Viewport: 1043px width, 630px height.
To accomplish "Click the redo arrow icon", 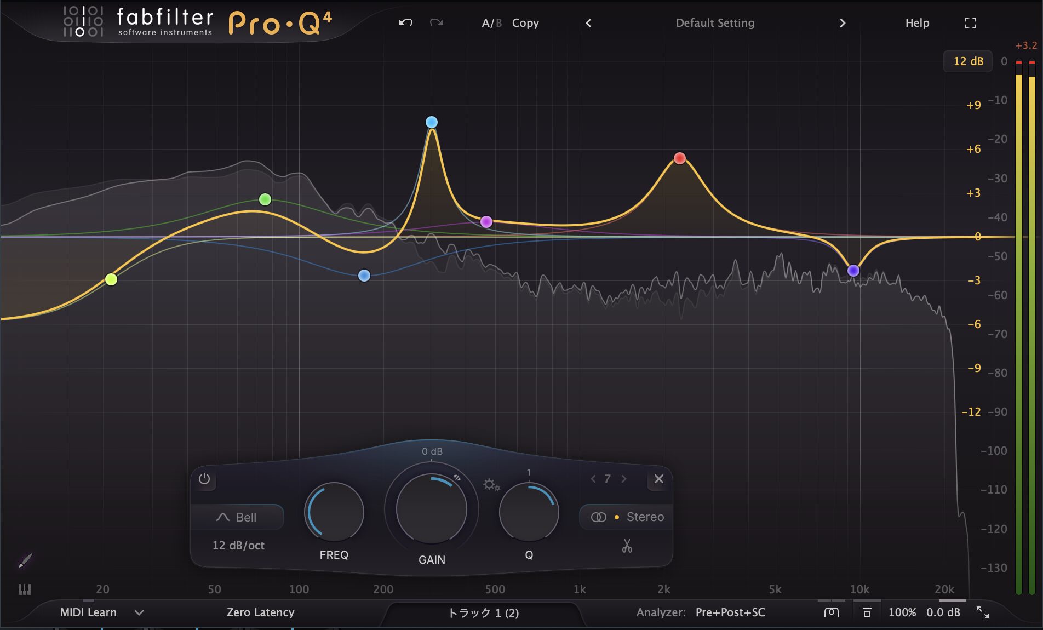I will pyautogui.click(x=437, y=22).
